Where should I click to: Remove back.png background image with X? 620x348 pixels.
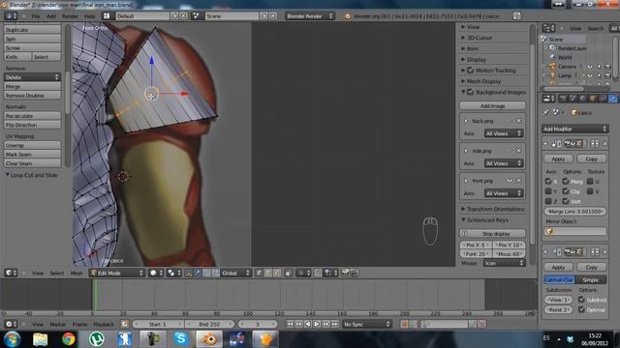click(x=518, y=121)
